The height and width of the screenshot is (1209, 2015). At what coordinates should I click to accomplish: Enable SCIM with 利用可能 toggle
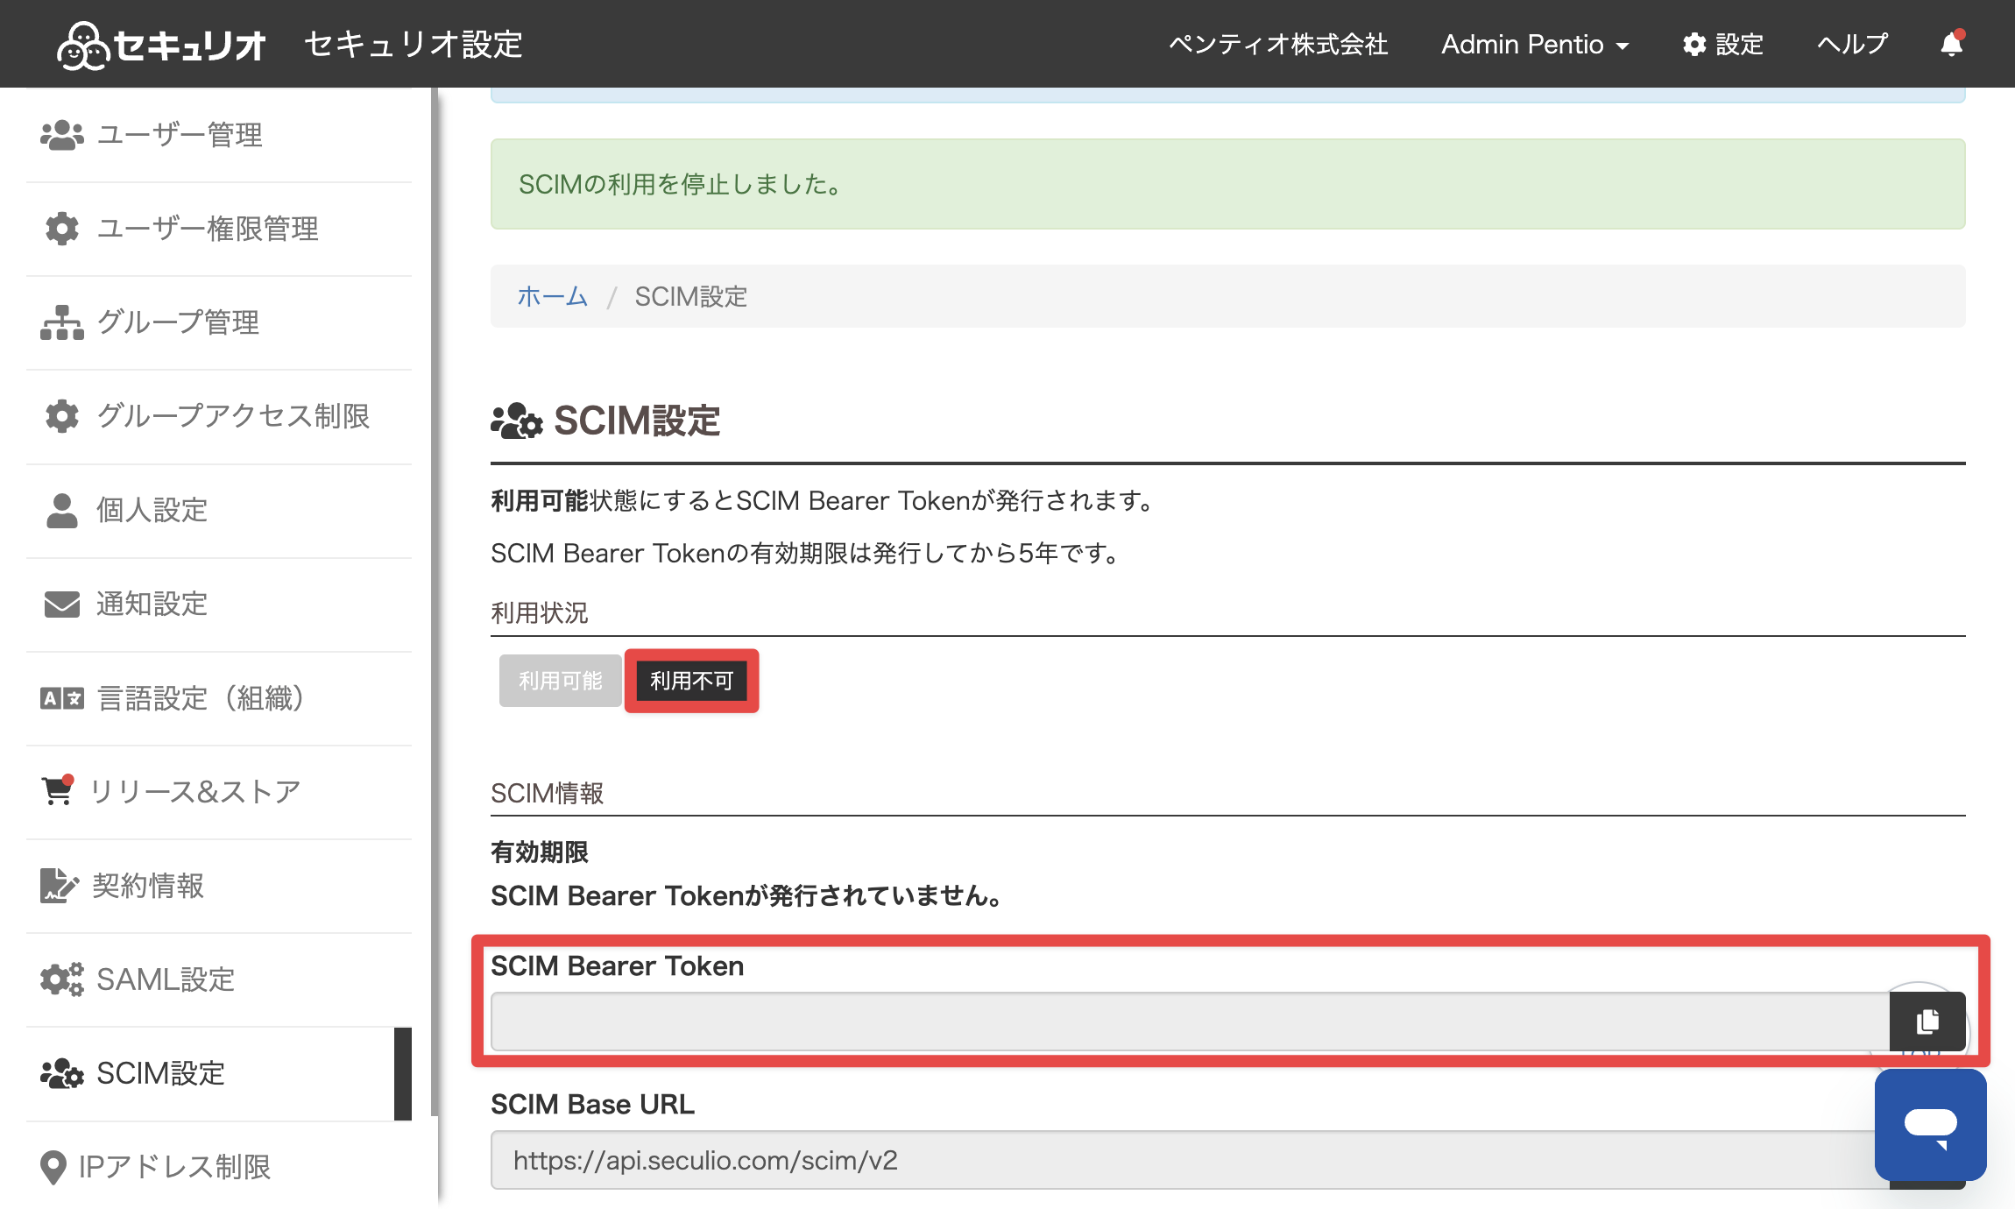tap(561, 681)
